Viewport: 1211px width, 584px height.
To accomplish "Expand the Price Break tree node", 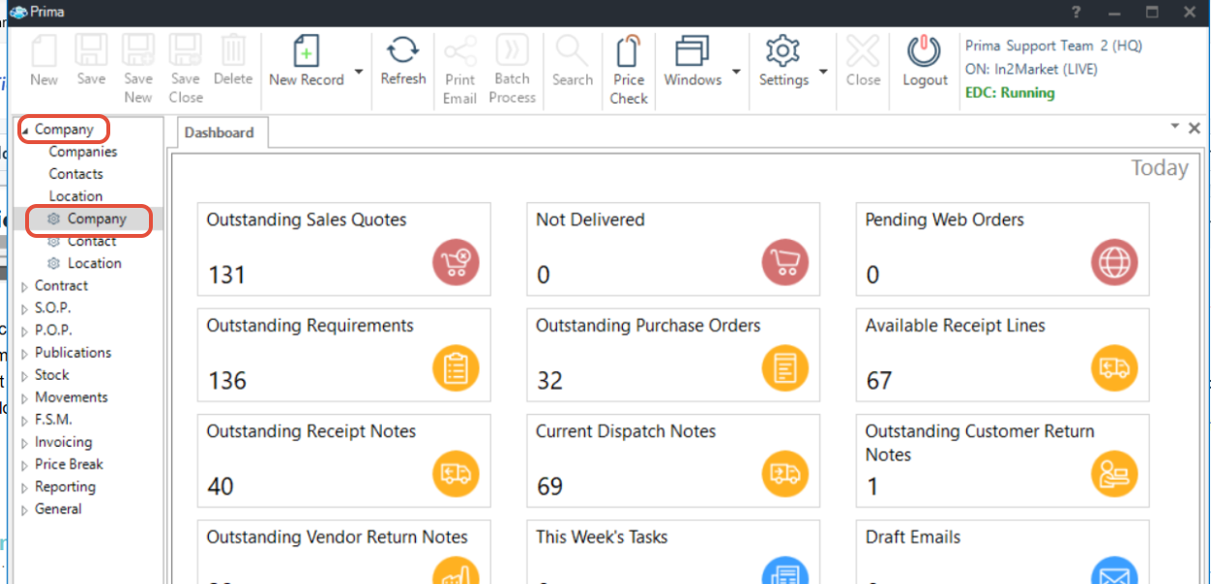I will coord(25,465).
